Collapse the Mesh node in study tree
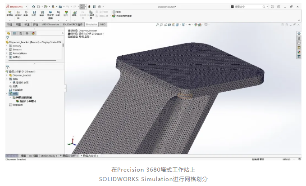Viewport: 306px width, 186px height. pos(7,94)
